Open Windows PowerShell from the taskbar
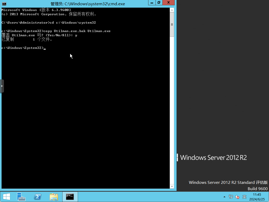Image resolution: width=269 pixels, height=202 pixels. click(38, 197)
